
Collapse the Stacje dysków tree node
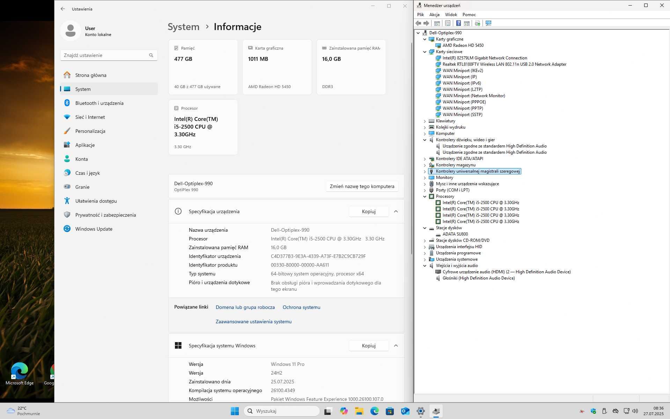pos(425,228)
